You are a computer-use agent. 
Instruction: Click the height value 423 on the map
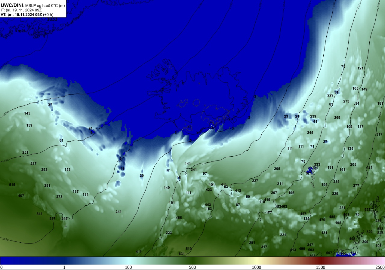click(x=209, y=190)
